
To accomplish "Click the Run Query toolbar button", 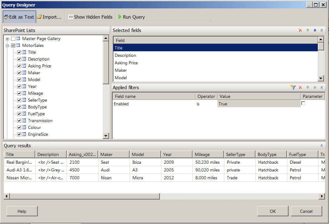I will 131,17.
